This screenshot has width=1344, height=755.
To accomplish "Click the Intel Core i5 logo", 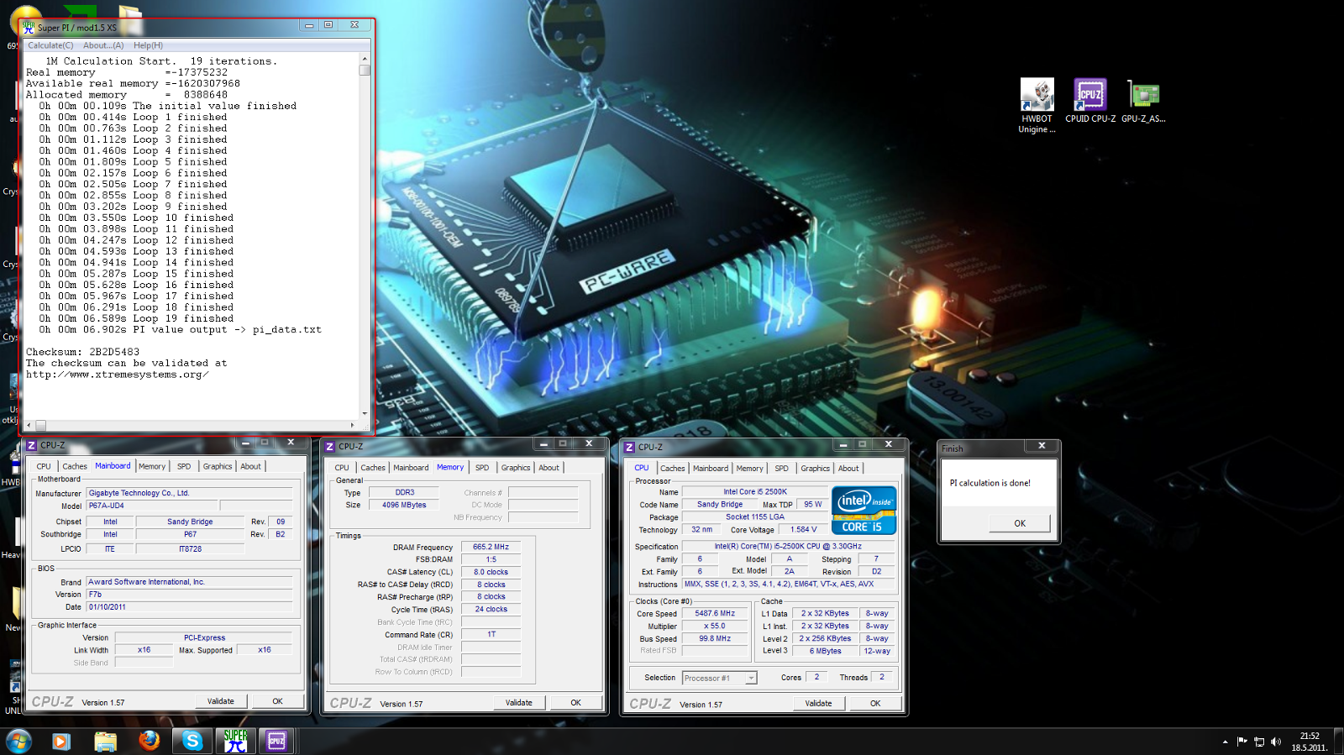I will click(864, 510).
